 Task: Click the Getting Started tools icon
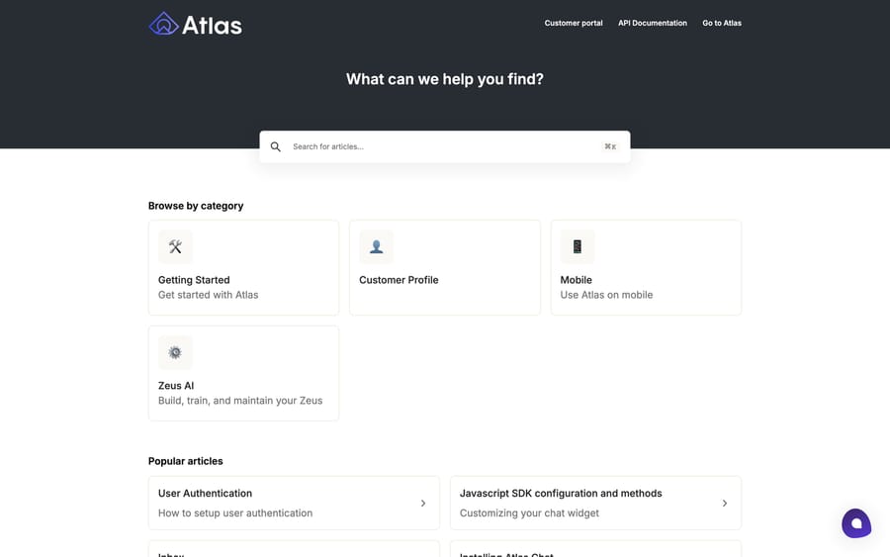pyautogui.click(x=175, y=246)
